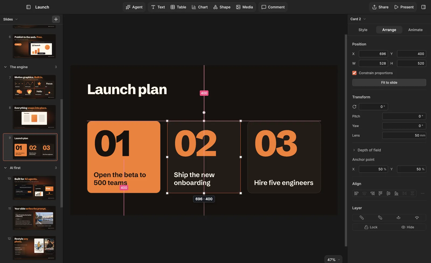Image resolution: width=431 pixels, height=263 pixels.
Task: Align left edges icon
Action: [x=356, y=193]
